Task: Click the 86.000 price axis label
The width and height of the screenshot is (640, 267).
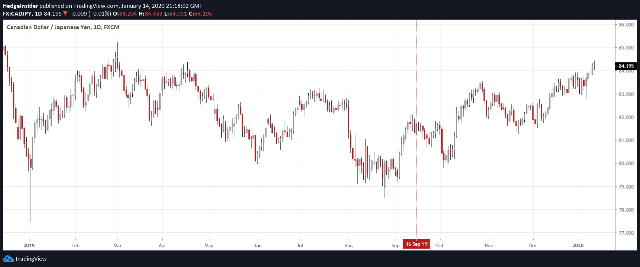Action: point(626,24)
